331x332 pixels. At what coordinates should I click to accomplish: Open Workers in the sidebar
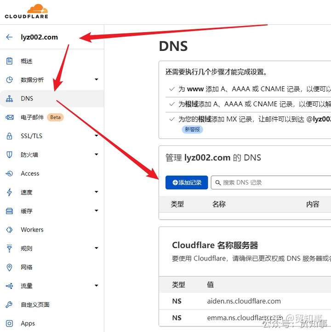tap(32, 230)
